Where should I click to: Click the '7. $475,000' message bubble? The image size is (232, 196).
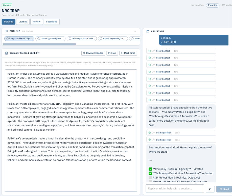click(194, 40)
